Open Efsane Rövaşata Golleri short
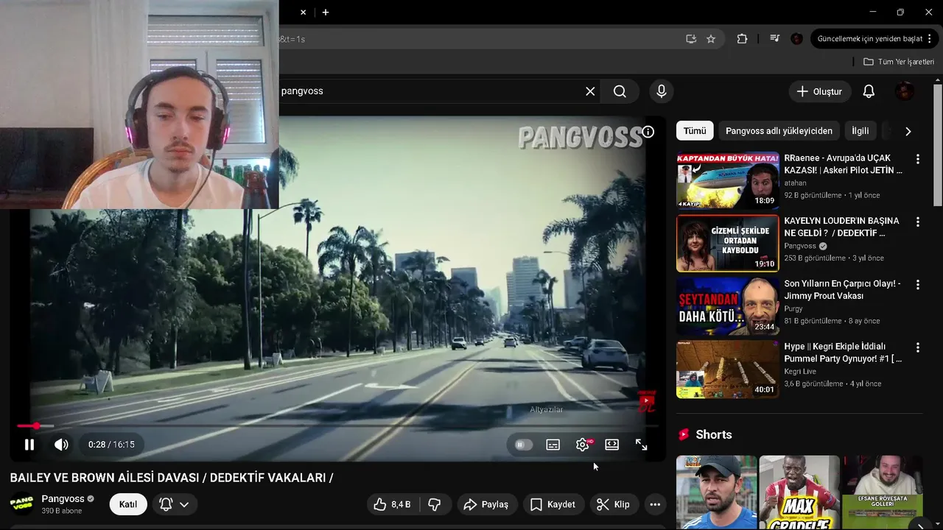Viewport: 943px width, 530px height. tap(883, 492)
